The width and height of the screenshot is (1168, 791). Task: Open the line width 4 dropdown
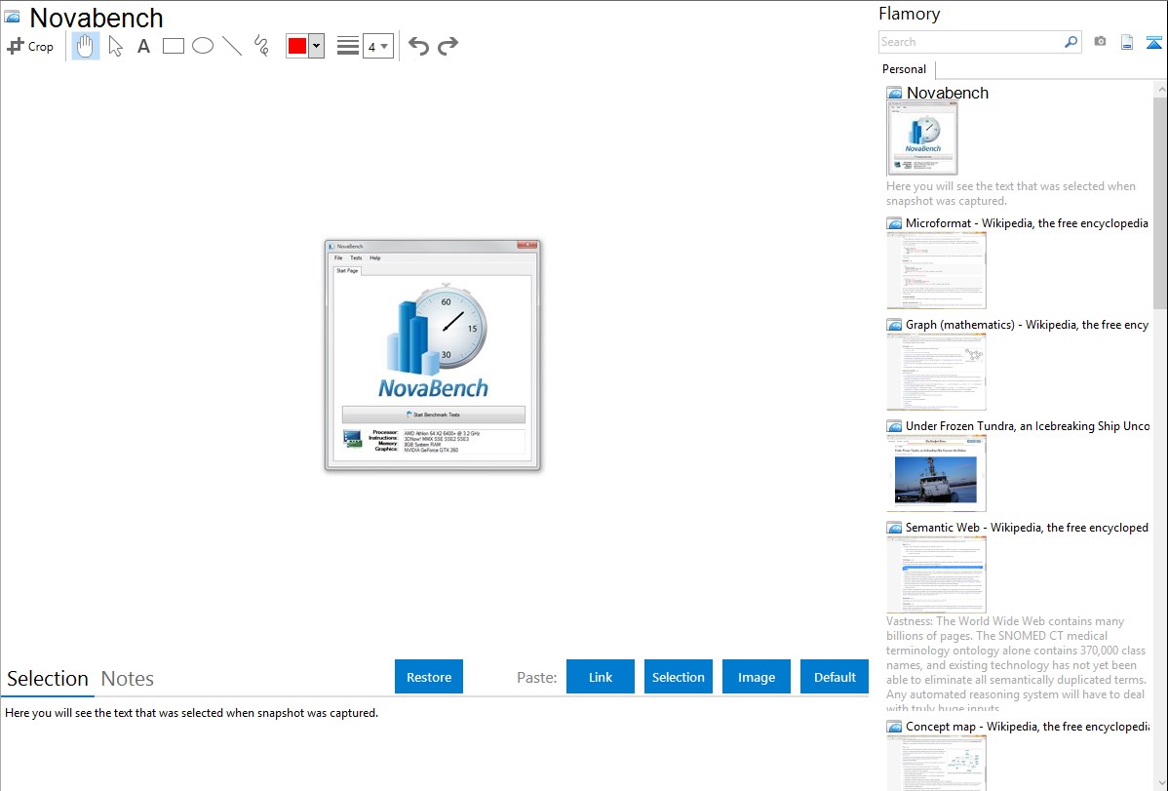coord(378,46)
